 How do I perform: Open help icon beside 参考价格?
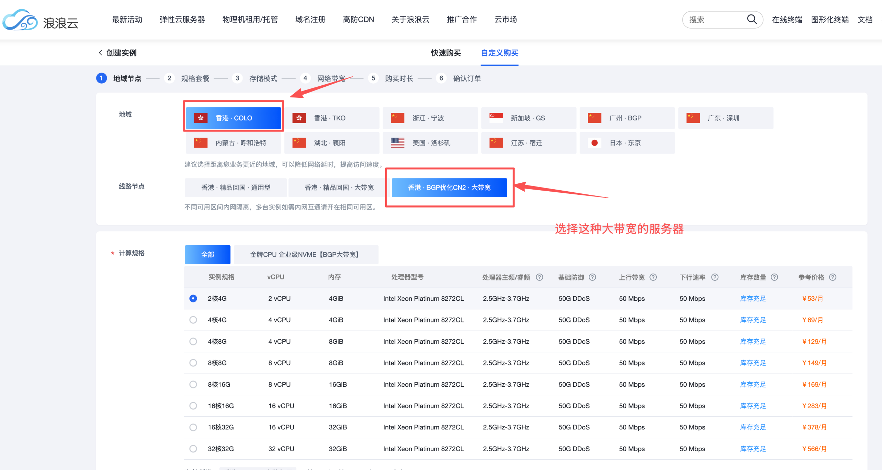(x=832, y=277)
